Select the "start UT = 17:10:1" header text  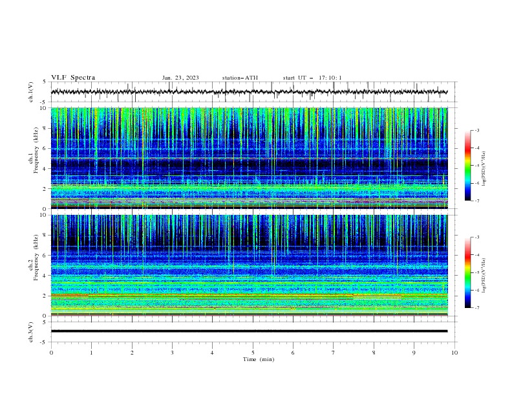[312, 78]
